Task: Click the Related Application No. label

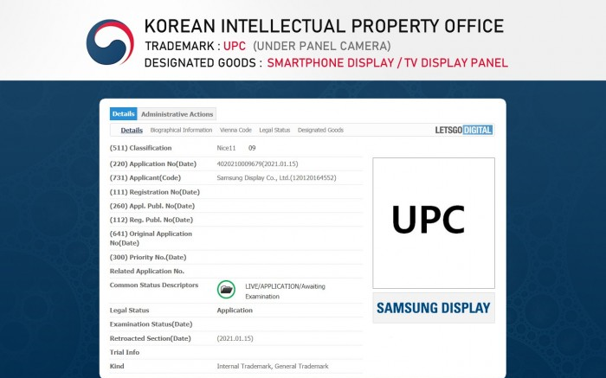Action: [147, 271]
